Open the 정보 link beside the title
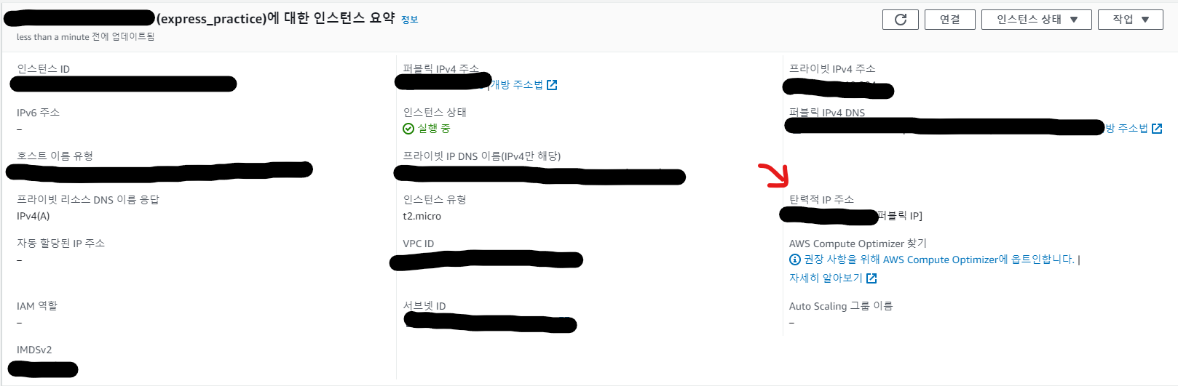Image resolution: width=1178 pixels, height=386 pixels. (x=409, y=20)
